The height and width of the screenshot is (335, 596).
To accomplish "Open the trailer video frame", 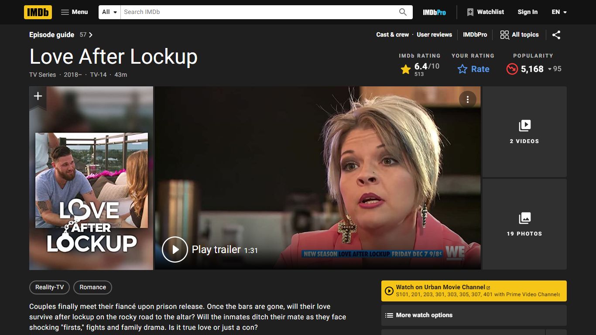I will pos(318,178).
